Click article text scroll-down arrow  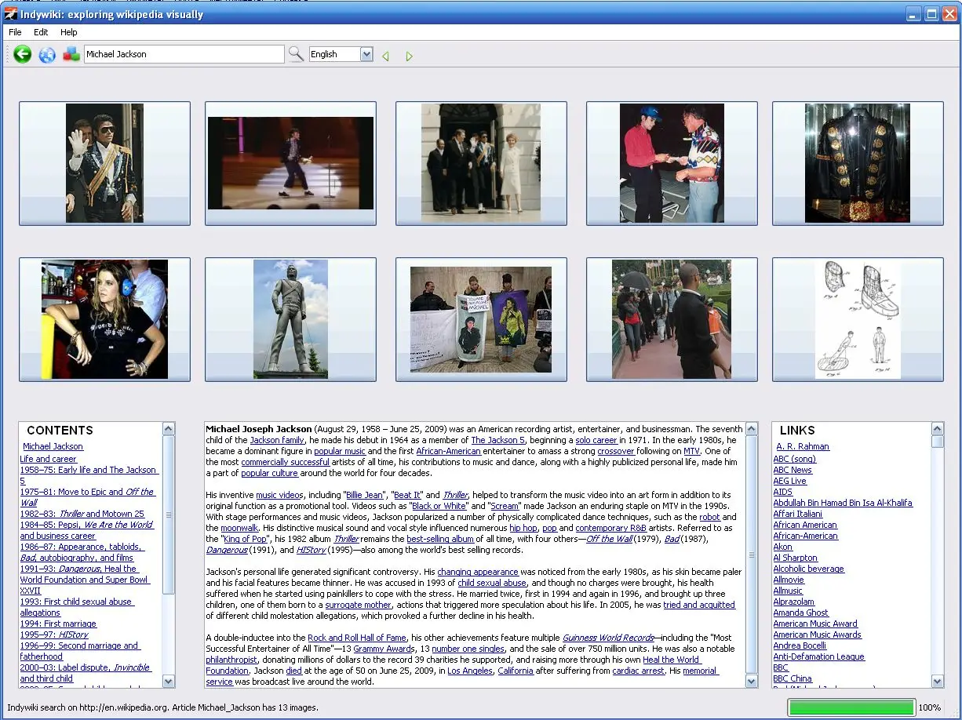[x=752, y=682]
